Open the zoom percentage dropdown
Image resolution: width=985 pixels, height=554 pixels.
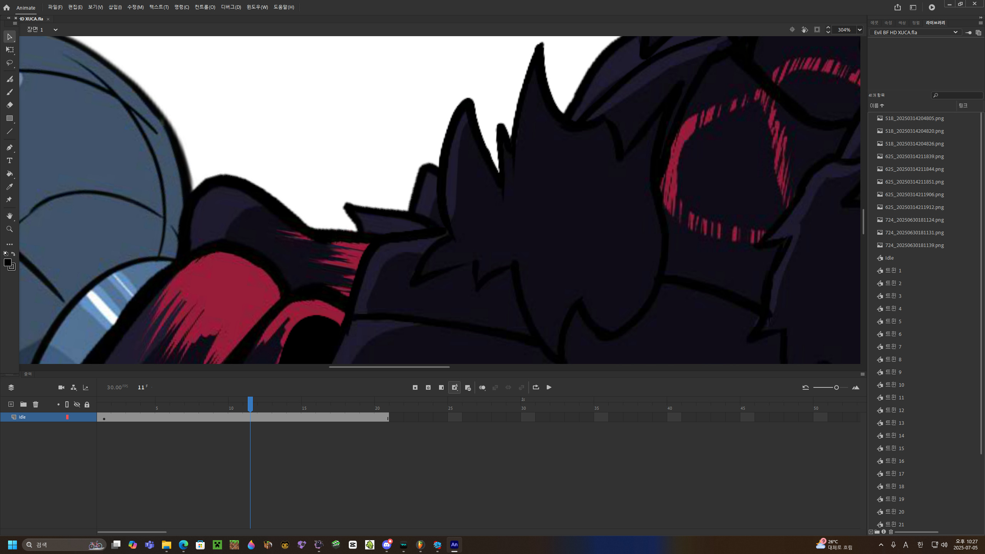860,30
